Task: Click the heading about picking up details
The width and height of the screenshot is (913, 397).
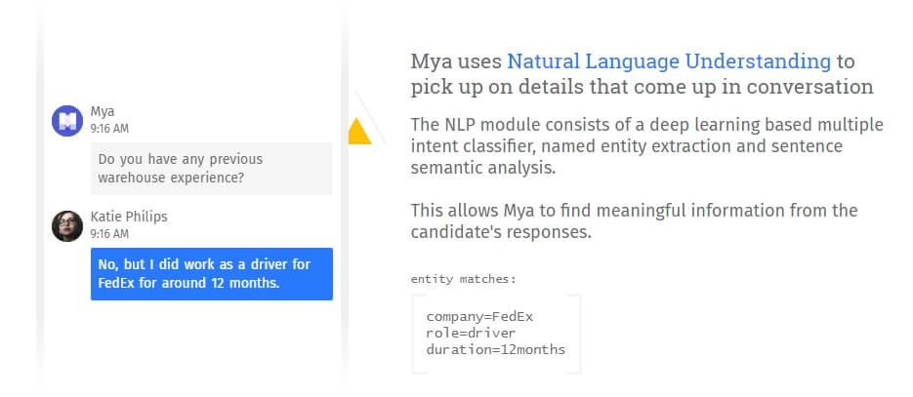Action: point(642,74)
